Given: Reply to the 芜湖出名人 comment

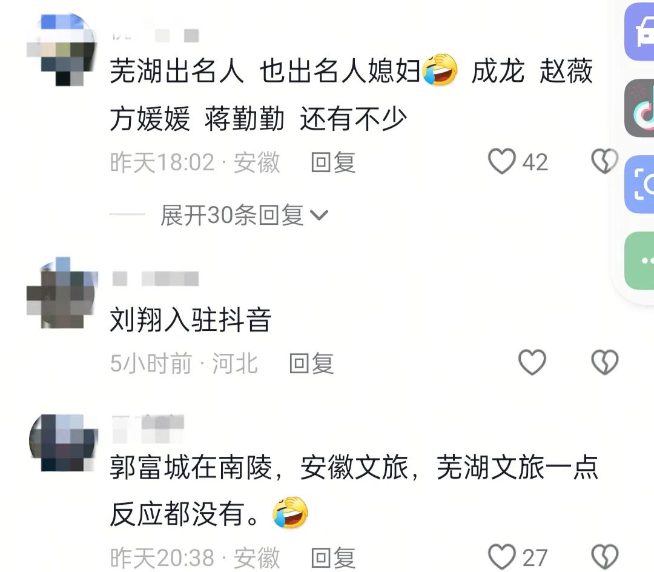Looking at the screenshot, I should 333,162.
